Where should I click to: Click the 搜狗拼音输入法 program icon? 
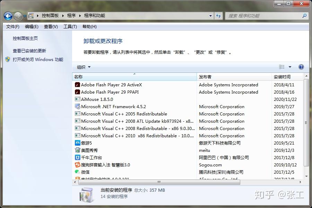point(78,165)
